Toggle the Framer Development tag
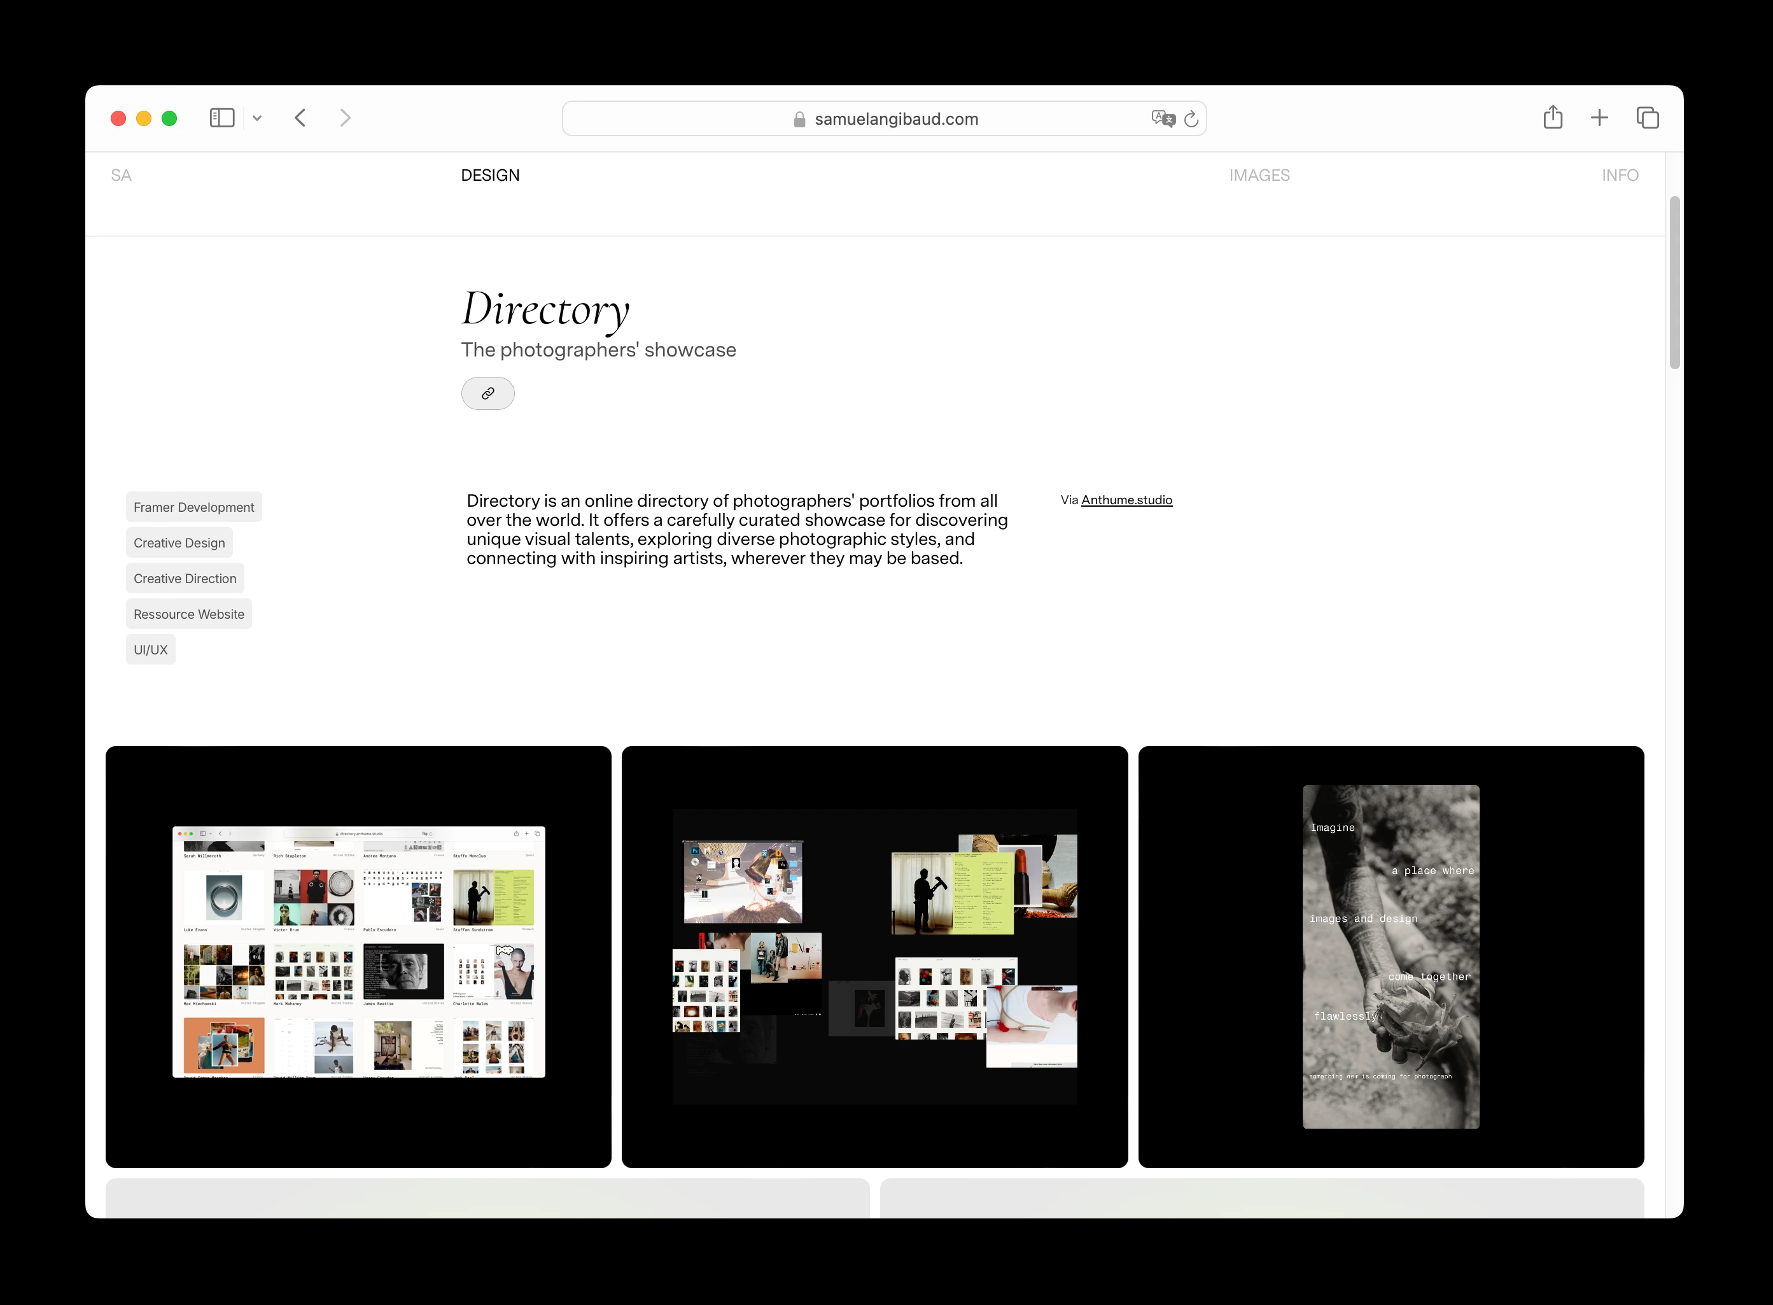This screenshot has height=1305, width=1773. (193, 506)
